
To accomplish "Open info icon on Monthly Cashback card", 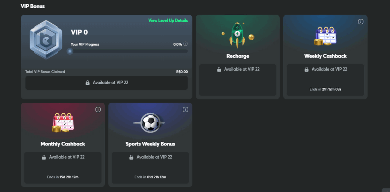I will (98, 109).
